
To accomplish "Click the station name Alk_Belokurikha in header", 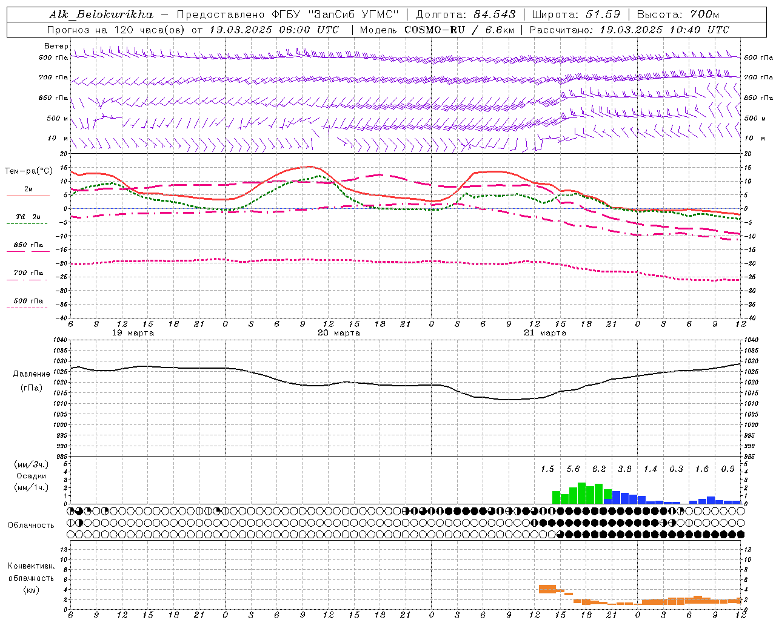I will pos(101,14).
